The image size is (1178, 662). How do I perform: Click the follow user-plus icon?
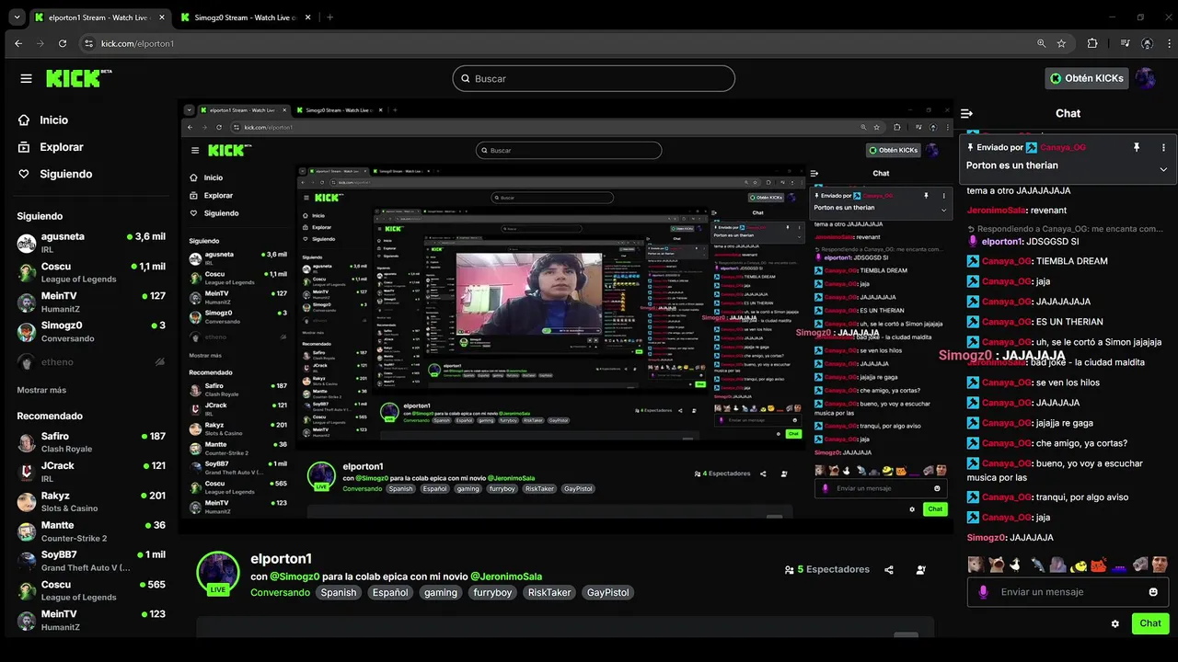(921, 570)
